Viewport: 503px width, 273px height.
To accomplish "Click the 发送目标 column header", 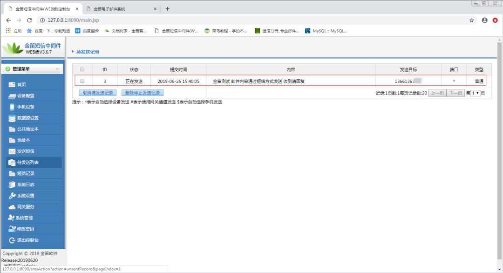I will (408, 69).
